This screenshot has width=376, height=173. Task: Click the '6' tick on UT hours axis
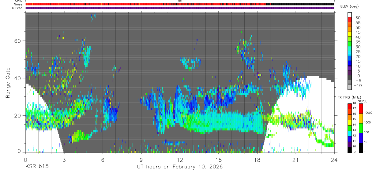[x=103, y=160]
